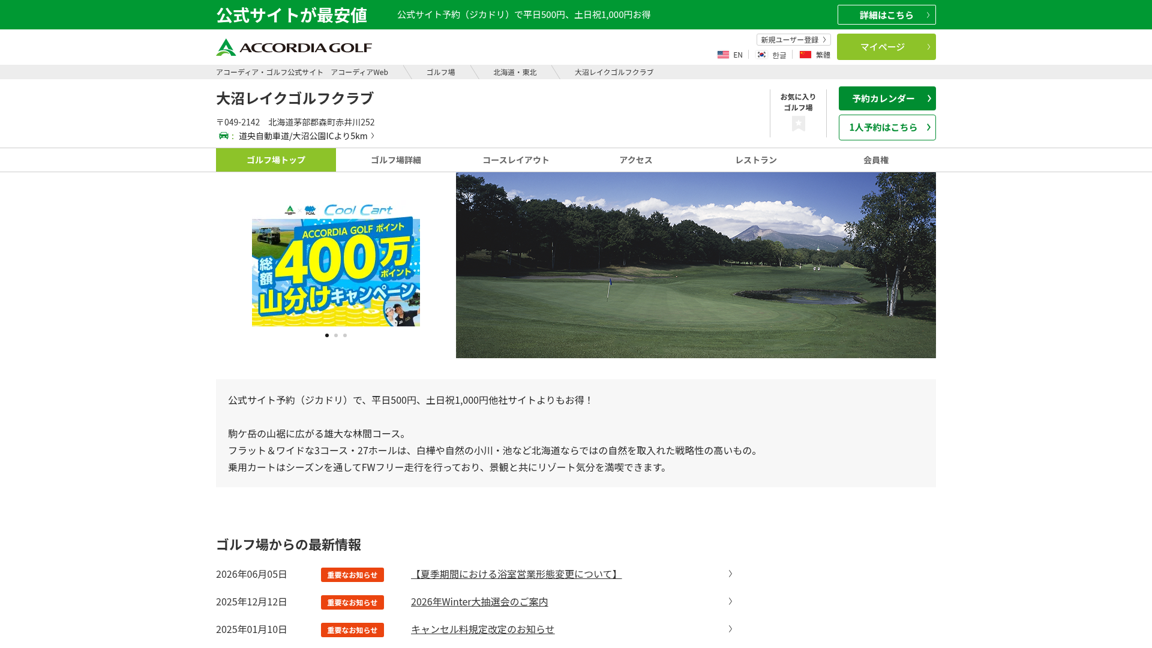Click 重要なお知らせ badge on 2026年06月05日 row

click(x=352, y=575)
